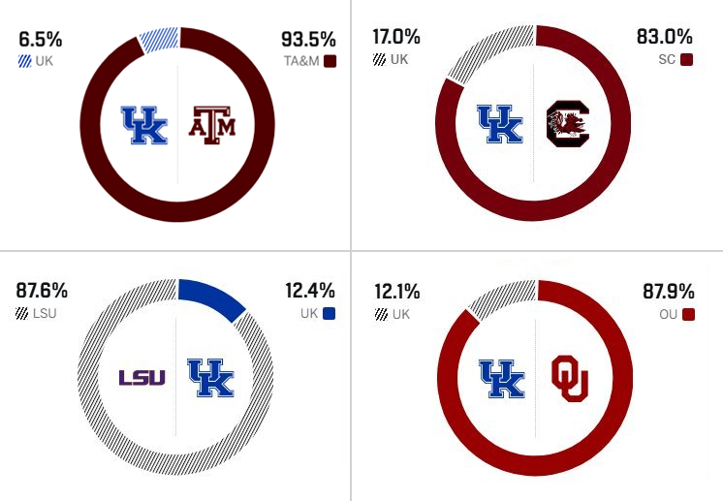Click the Oklahoma OU logo

coord(570,378)
